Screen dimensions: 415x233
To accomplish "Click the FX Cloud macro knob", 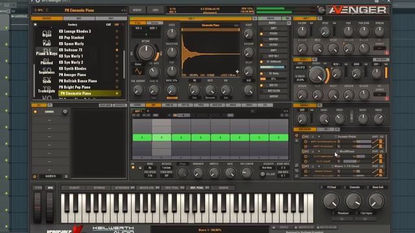I will click(331, 201).
